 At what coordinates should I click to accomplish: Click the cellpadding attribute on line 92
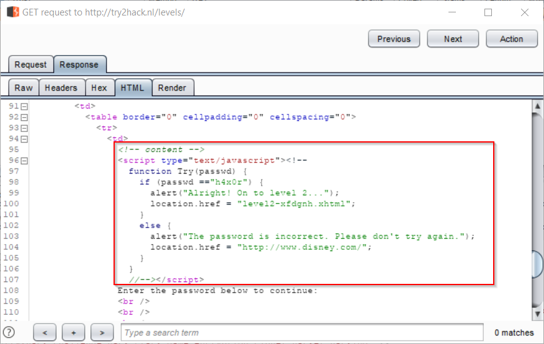click(x=223, y=117)
